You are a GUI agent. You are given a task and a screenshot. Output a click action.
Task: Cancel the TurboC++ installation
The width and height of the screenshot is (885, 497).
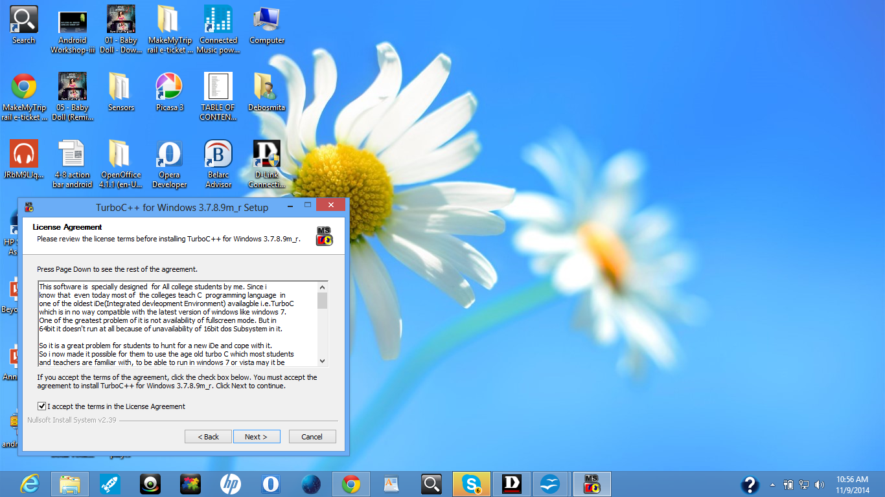coord(312,437)
